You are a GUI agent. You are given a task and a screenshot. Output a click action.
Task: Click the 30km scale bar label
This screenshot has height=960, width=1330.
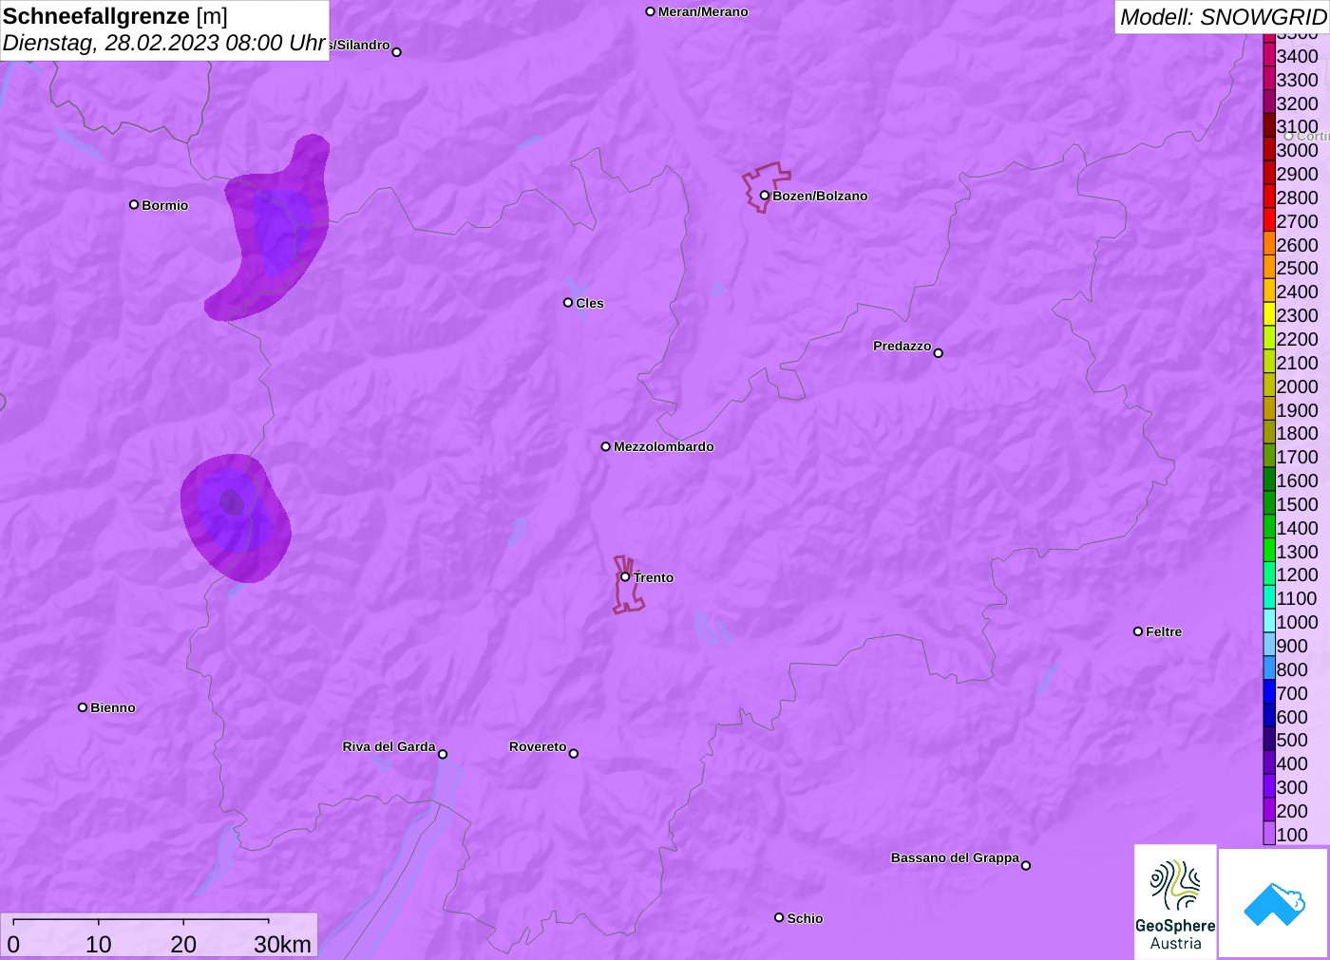tap(282, 944)
